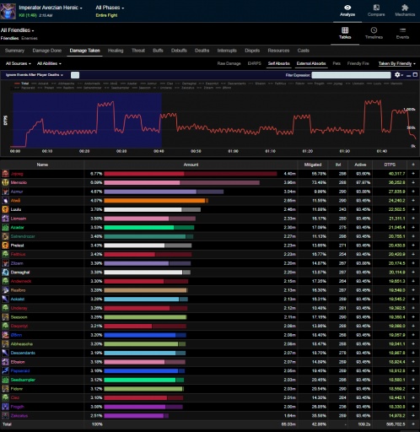Minimize the graph panel

[408, 75]
